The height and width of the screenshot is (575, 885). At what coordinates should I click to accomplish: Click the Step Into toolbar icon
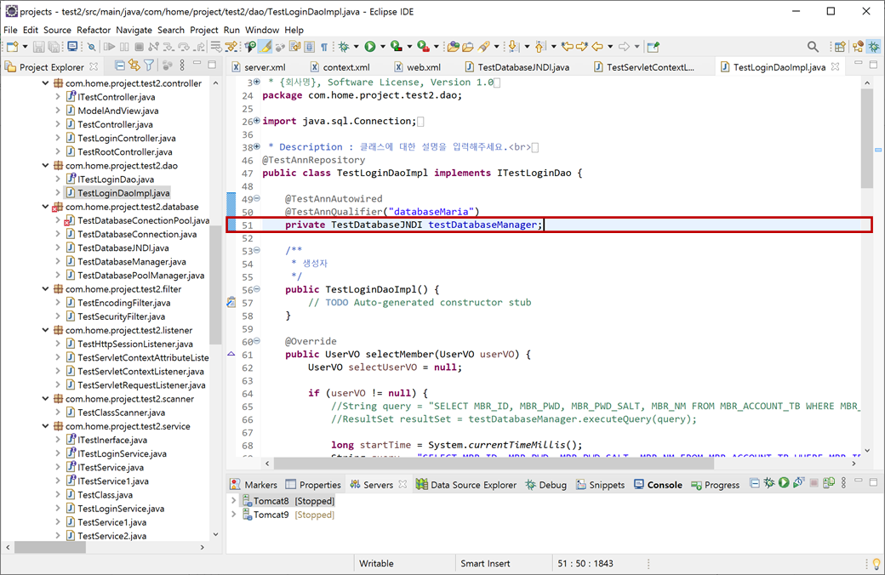[x=168, y=47]
